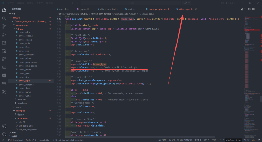Screen dimensions: 262x142
Task: Open driver_uart.c in the file tree
Action: [x=25, y=92]
